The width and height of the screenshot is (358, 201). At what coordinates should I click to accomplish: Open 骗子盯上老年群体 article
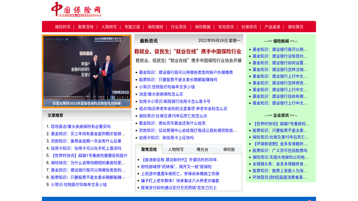180,181
